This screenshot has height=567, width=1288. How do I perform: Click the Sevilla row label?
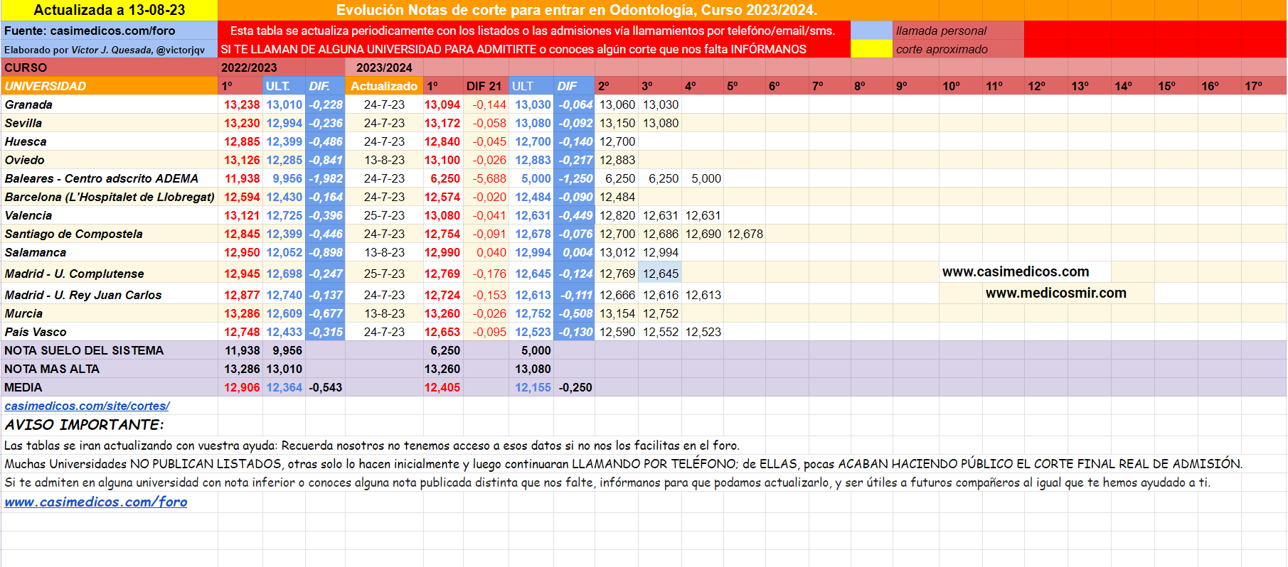[110, 123]
